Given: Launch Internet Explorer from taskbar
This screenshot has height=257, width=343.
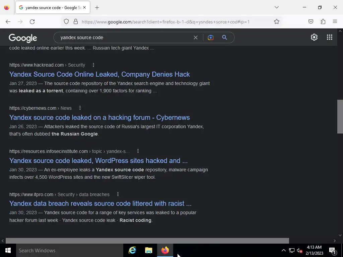Looking at the screenshot, I should tap(132, 250).
